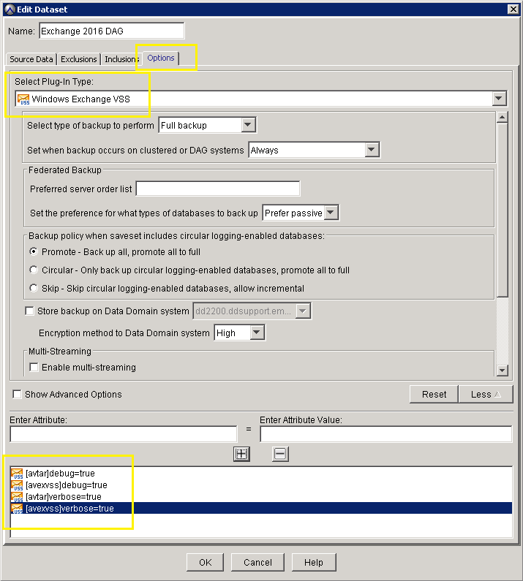
Task: Switch to the Exclusions tab
Action: point(79,59)
